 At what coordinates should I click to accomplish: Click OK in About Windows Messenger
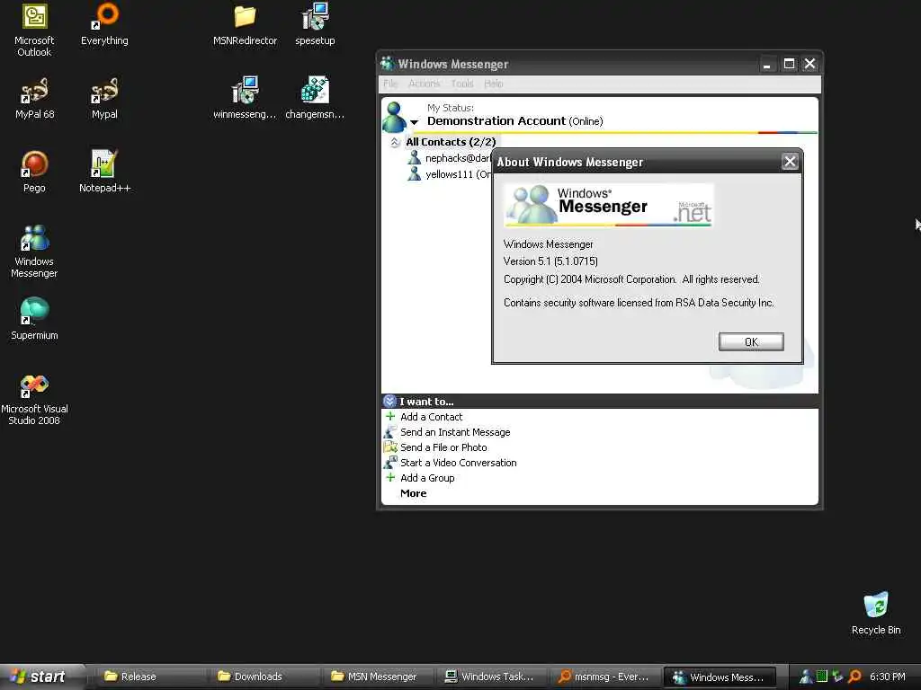751,341
